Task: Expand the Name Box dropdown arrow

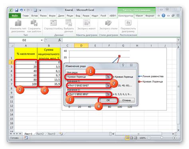Action: coord(42,40)
